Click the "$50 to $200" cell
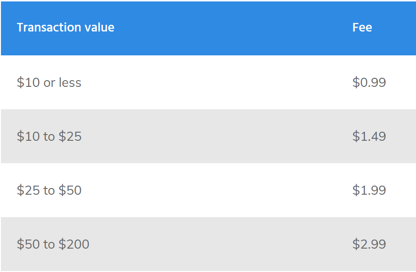Image resolution: width=416 pixels, height=272 pixels. (53, 244)
